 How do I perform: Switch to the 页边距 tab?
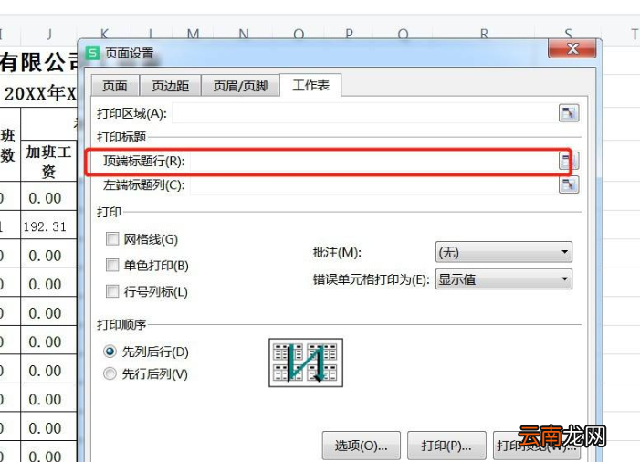coord(170,86)
